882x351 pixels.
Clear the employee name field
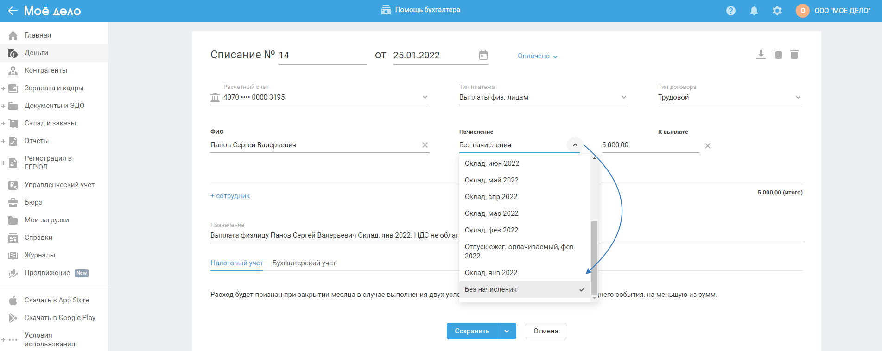pyautogui.click(x=425, y=145)
